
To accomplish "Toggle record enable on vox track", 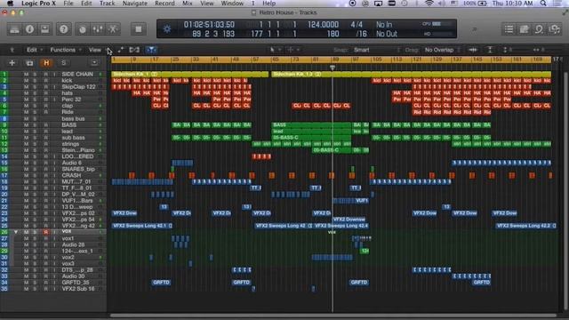I will (45, 232).
